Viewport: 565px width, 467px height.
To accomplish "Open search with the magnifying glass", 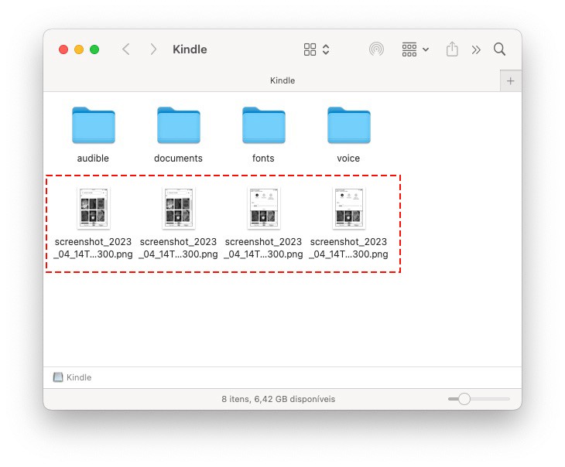I will click(499, 49).
